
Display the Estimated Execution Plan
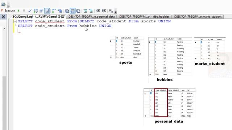click(x=36, y=11)
